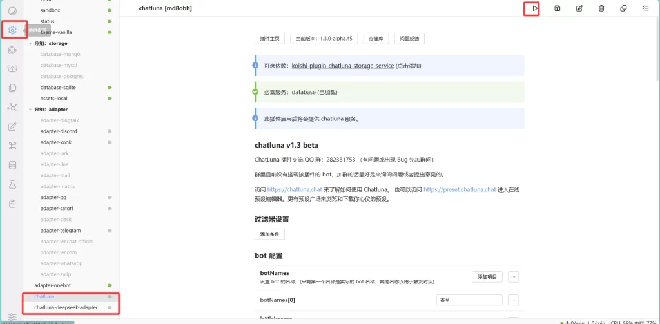Open the more options button for botNames[0]
Screen dimensions: 660x324
pos(513,300)
